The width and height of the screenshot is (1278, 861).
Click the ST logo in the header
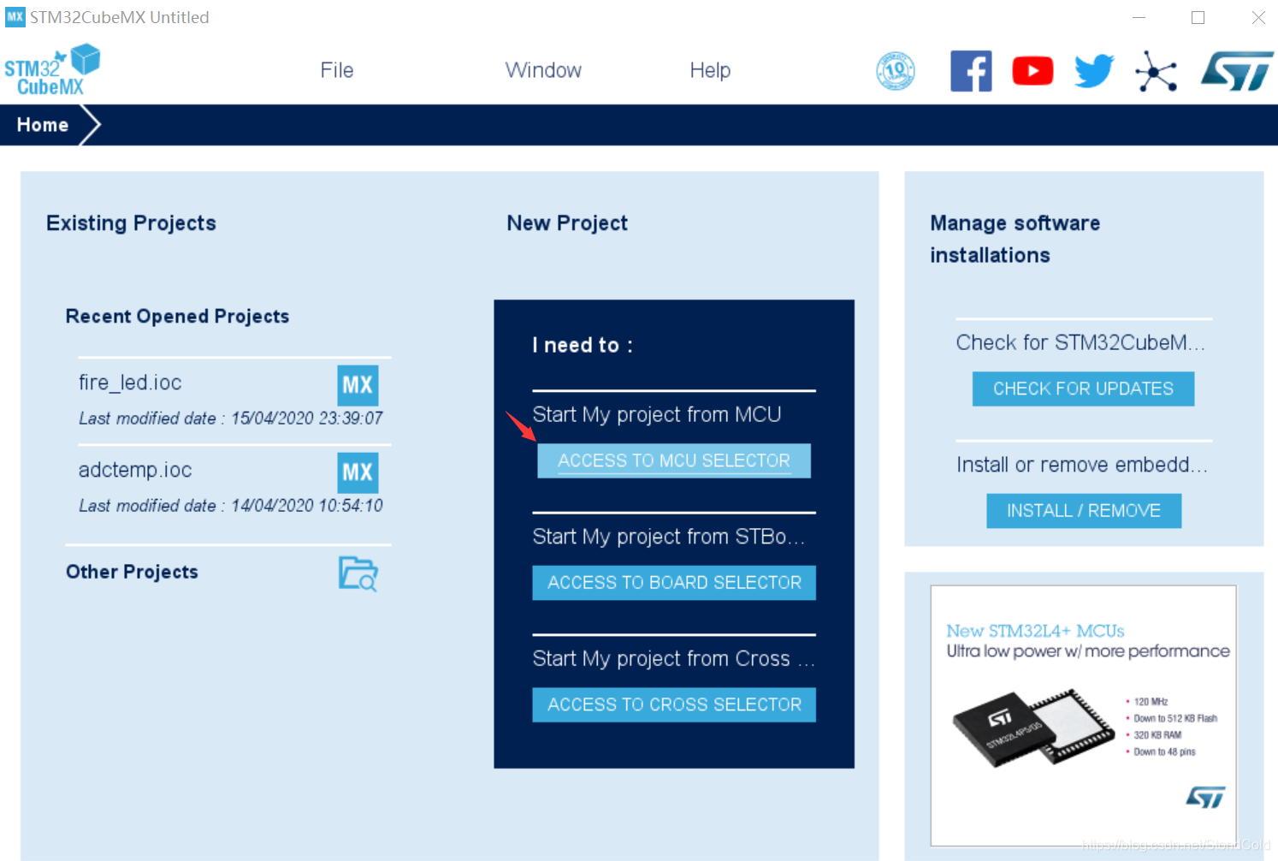coord(1237,71)
